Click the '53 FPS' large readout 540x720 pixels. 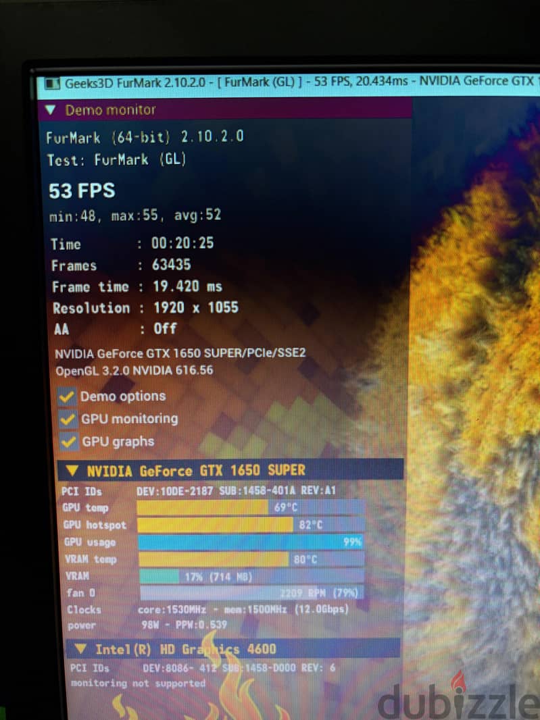(x=82, y=191)
